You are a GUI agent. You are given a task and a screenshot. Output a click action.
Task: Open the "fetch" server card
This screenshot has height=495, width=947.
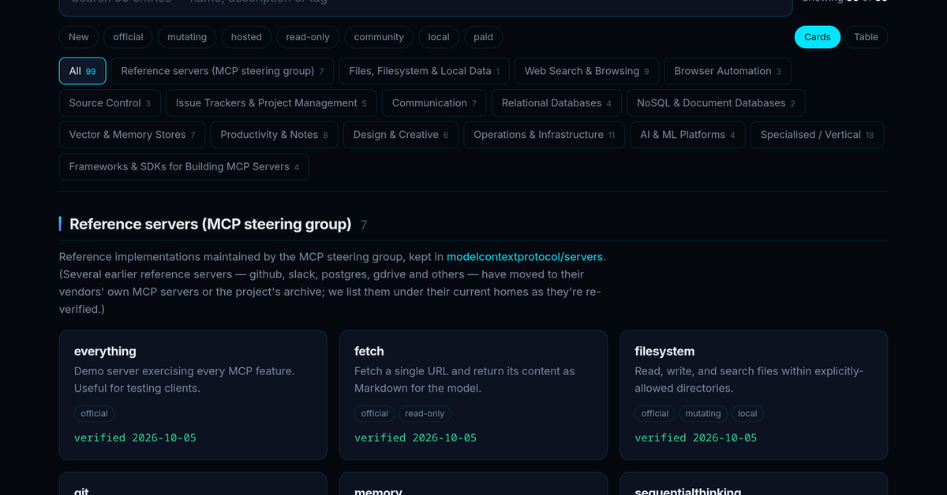[473, 395]
